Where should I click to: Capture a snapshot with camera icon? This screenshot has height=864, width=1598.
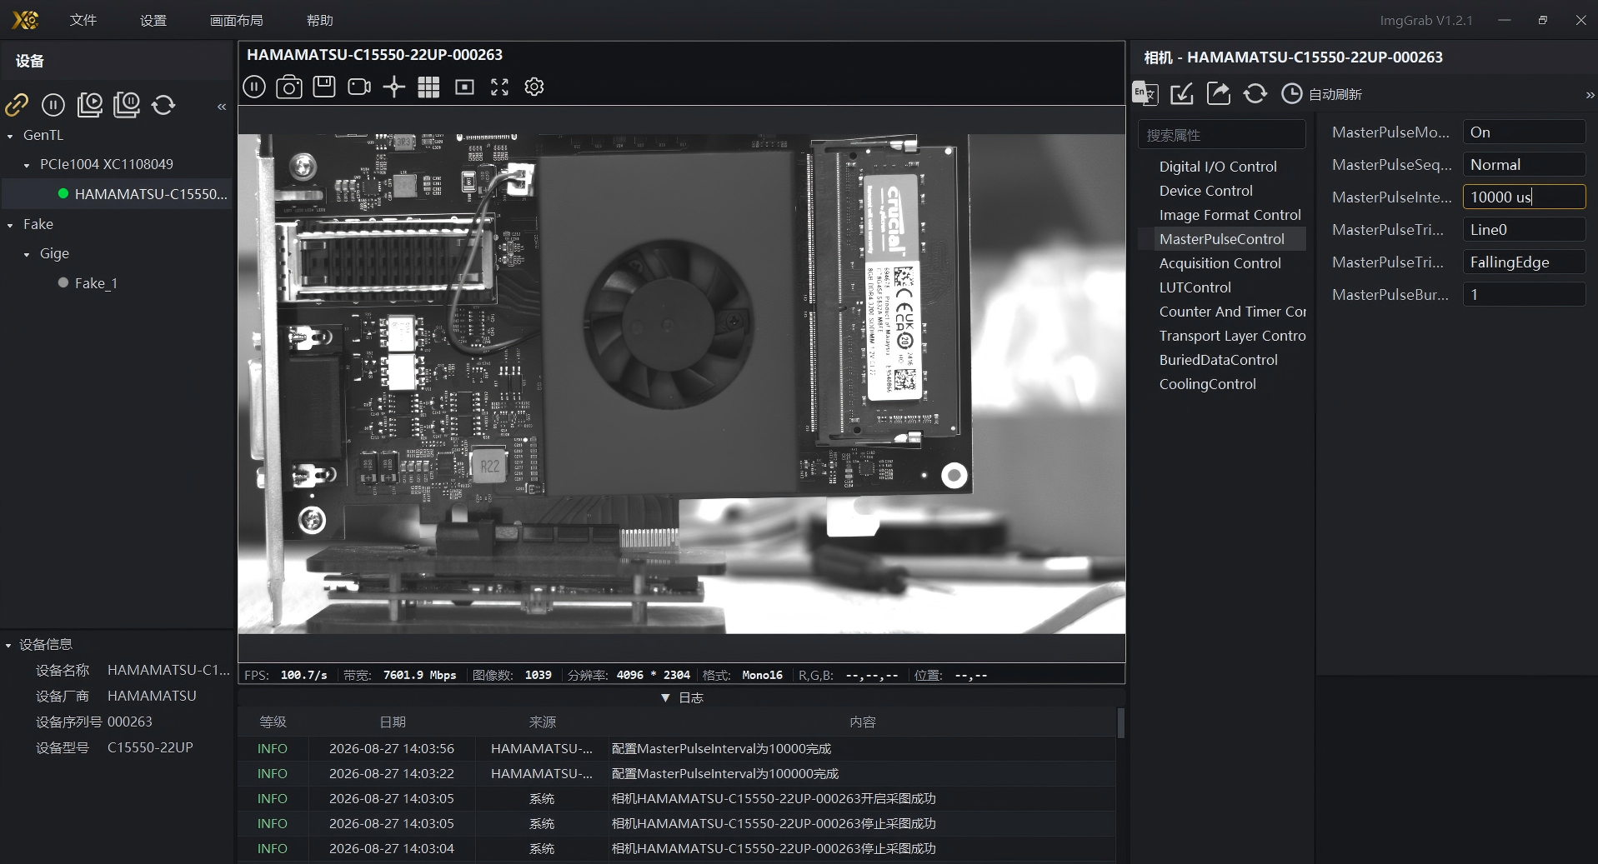pos(289,87)
